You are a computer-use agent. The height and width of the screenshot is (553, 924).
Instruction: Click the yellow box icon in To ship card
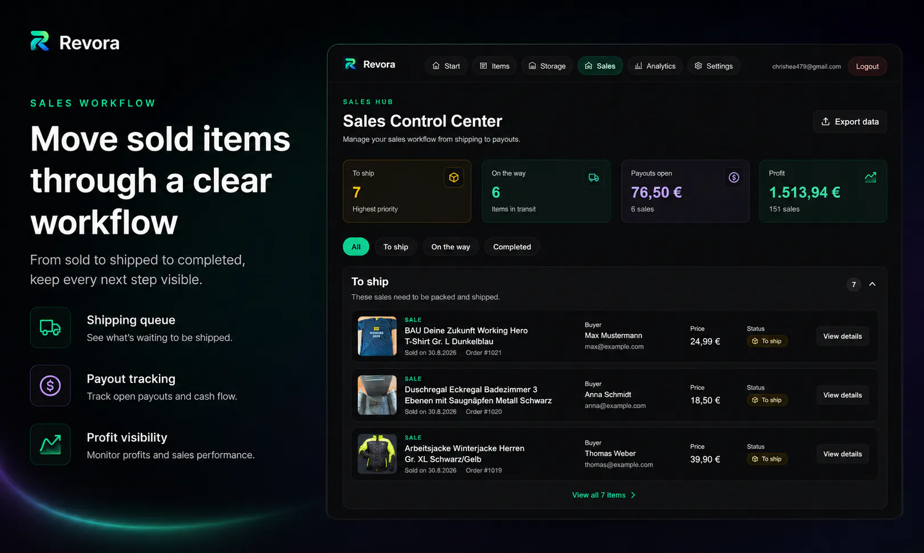tap(454, 177)
